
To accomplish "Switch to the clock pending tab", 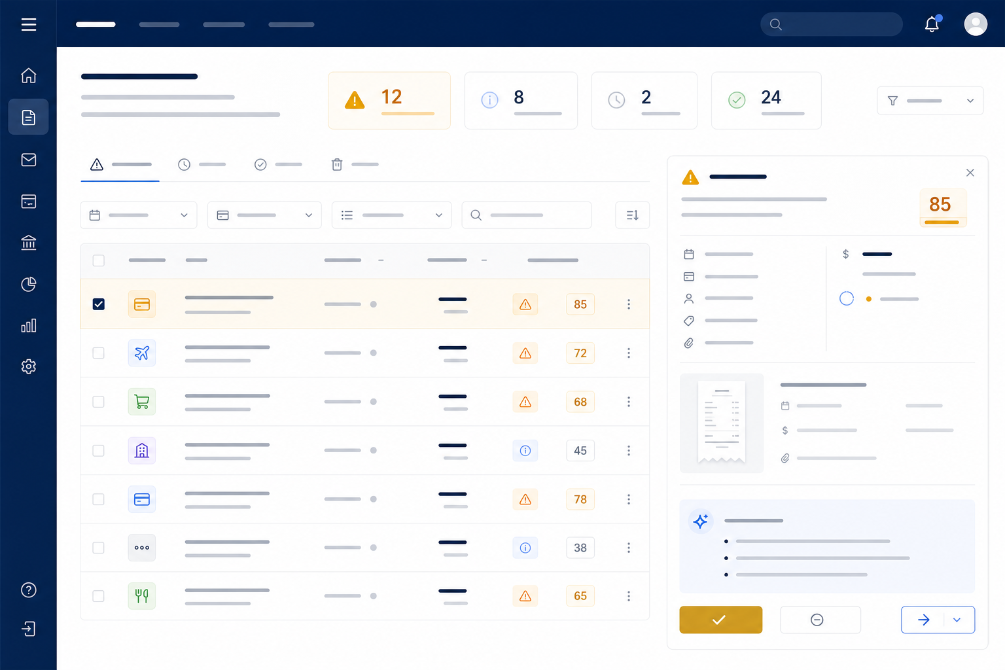I will pyautogui.click(x=202, y=164).
